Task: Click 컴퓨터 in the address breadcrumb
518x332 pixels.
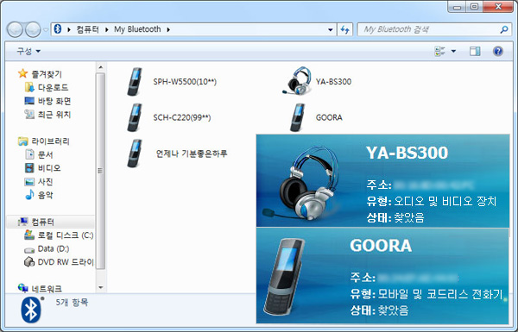Action: click(87, 29)
